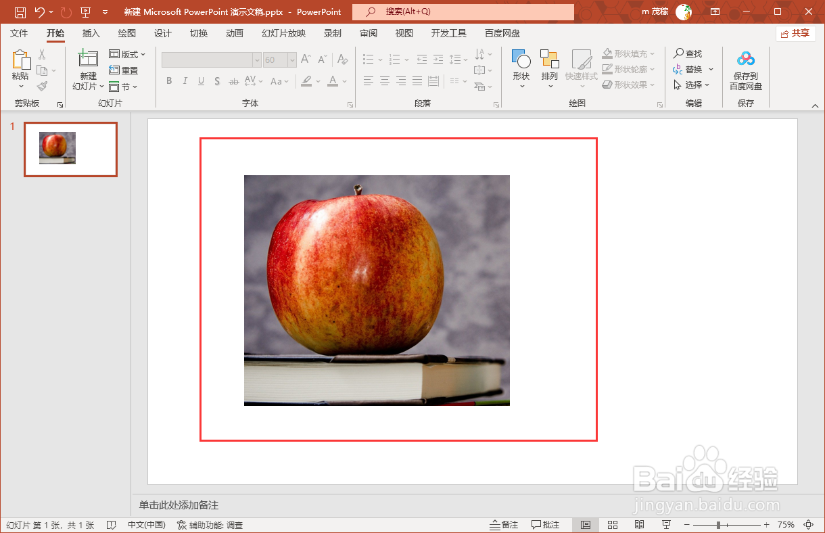Click the 共享 Share button
Image resolution: width=825 pixels, height=533 pixels.
(795, 33)
